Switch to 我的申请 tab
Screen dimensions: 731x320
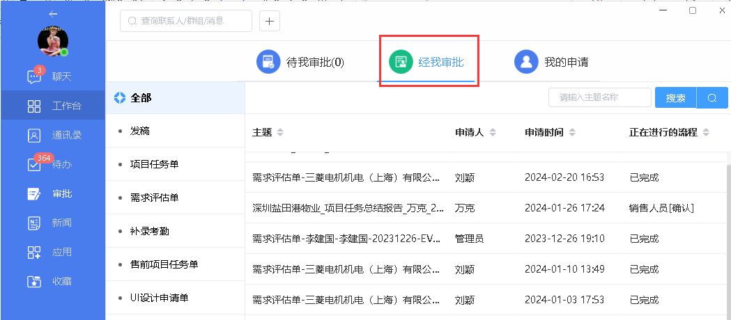point(551,62)
